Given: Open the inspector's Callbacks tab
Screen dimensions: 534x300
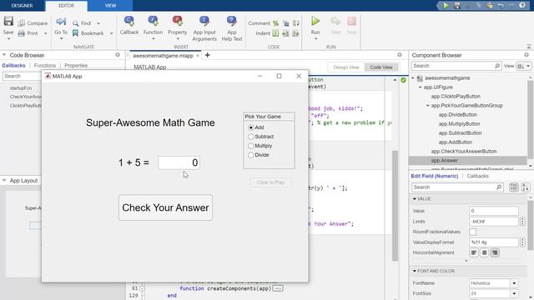Looking at the screenshot, I should click(477, 176).
